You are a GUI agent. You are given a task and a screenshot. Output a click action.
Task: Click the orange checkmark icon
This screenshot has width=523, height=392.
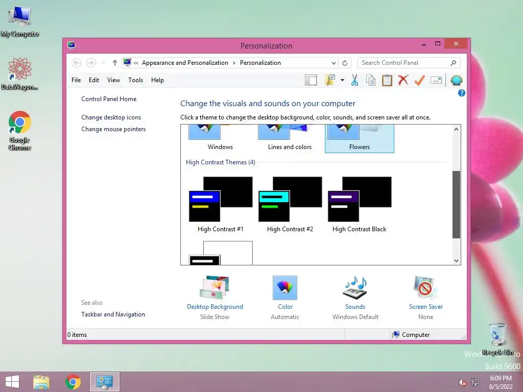click(419, 80)
